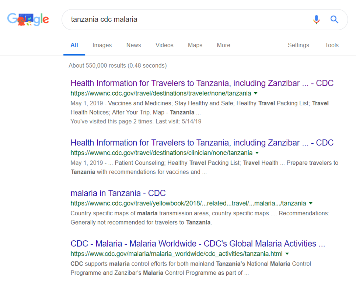Click snippet 'Tanzania with recommendations for vaccines'
The width and height of the screenshot is (356, 281).
tap(139, 172)
